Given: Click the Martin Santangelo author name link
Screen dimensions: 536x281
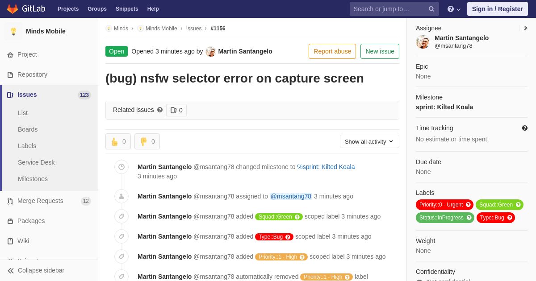Looking at the screenshot, I should point(245,51).
